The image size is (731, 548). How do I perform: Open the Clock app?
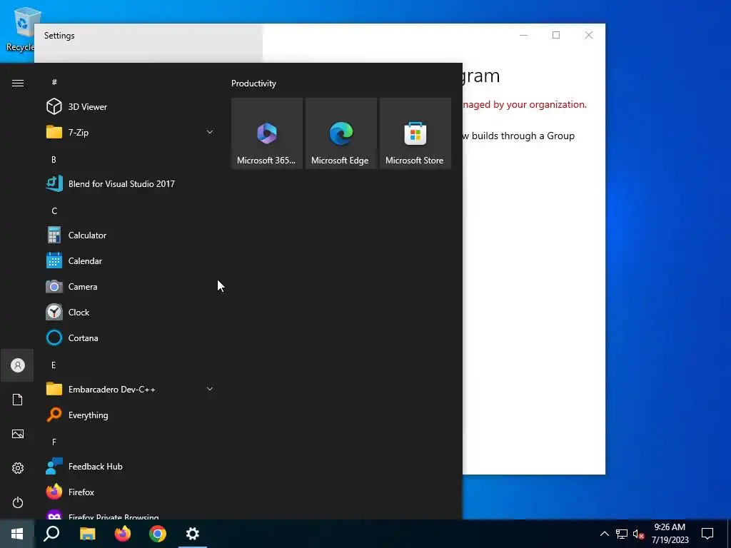pyautogui.click(x=131, y=313)
